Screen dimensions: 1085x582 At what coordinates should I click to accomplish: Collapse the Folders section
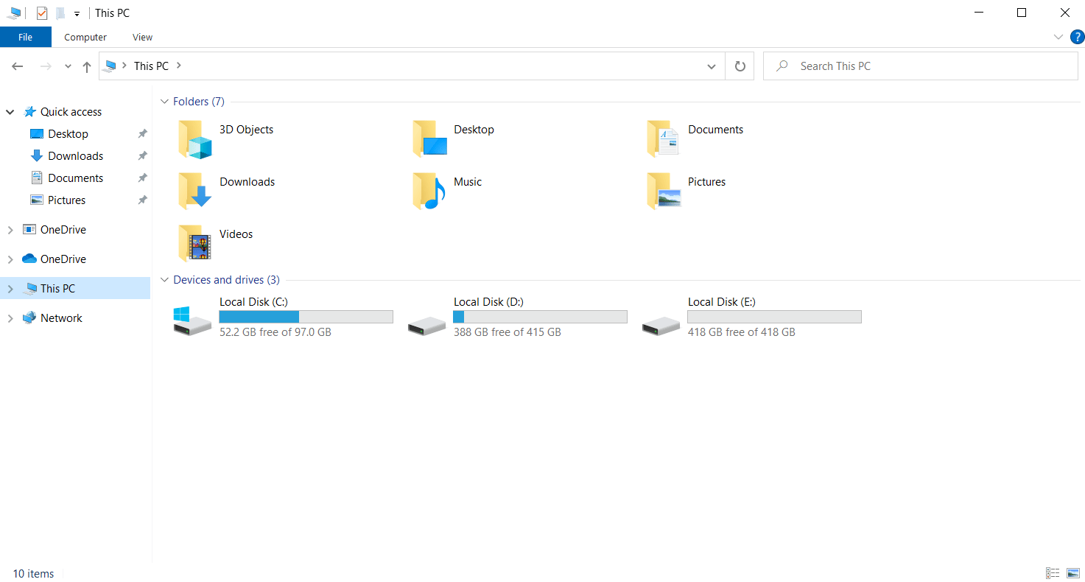pos(164,101)
